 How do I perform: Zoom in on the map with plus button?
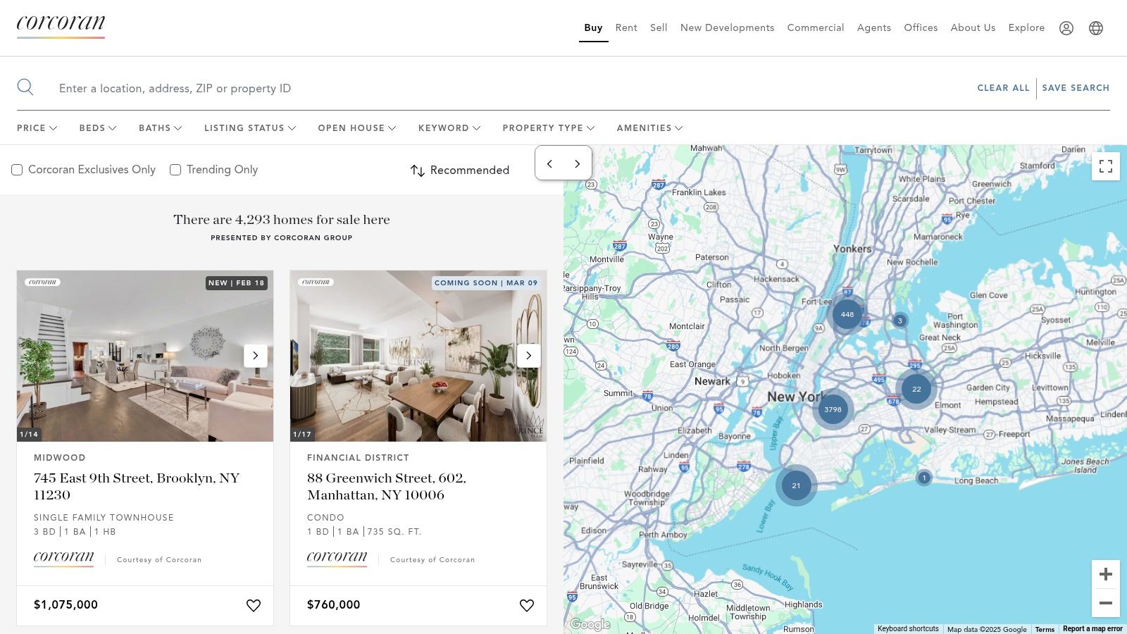(1106, 574)
